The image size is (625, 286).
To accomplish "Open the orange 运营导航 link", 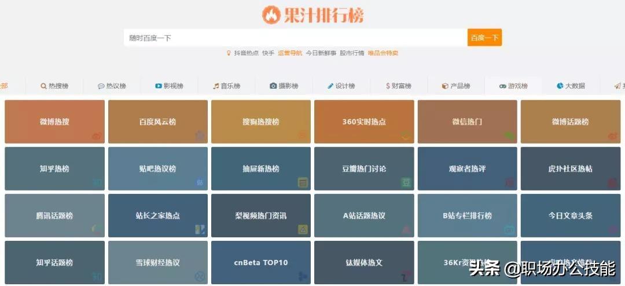I will click(x=290, y=53).
